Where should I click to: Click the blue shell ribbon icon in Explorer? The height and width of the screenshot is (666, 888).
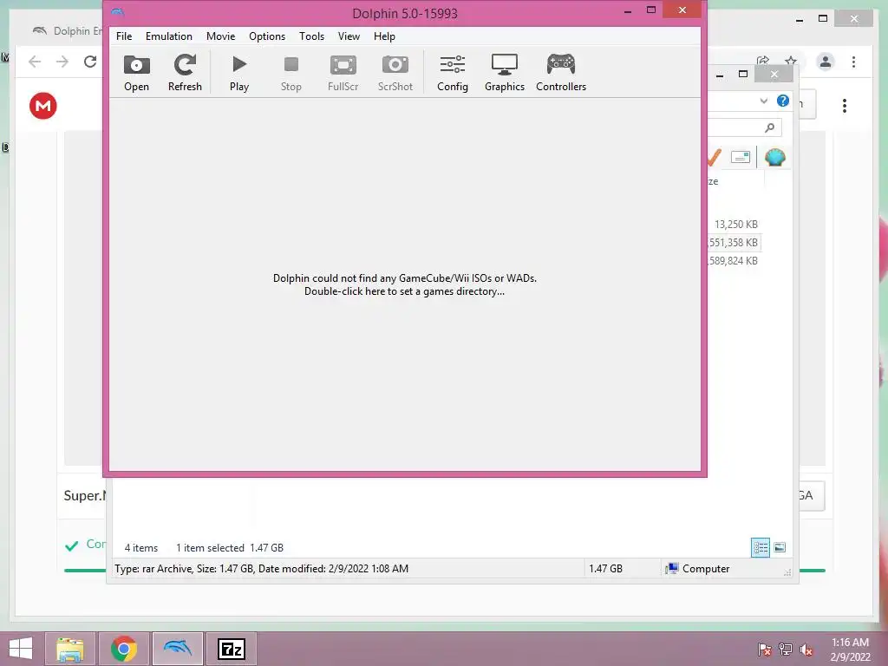pos(774,157)
